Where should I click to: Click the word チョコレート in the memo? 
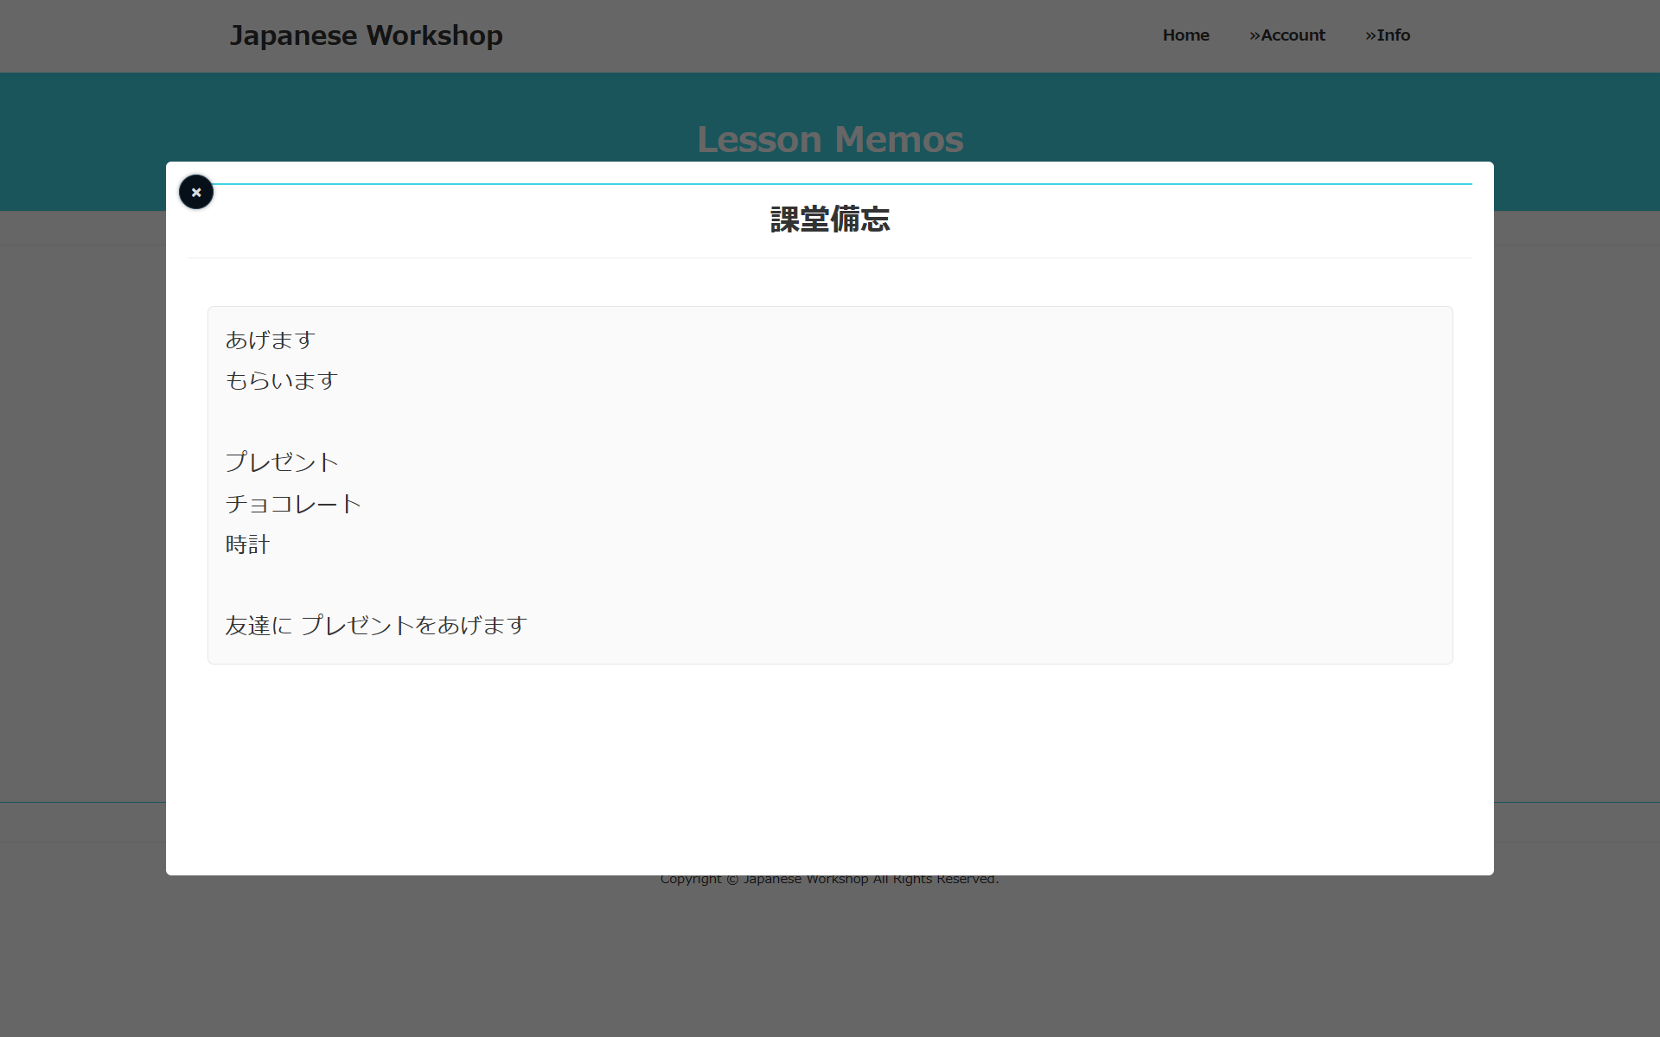click(292, 504)
